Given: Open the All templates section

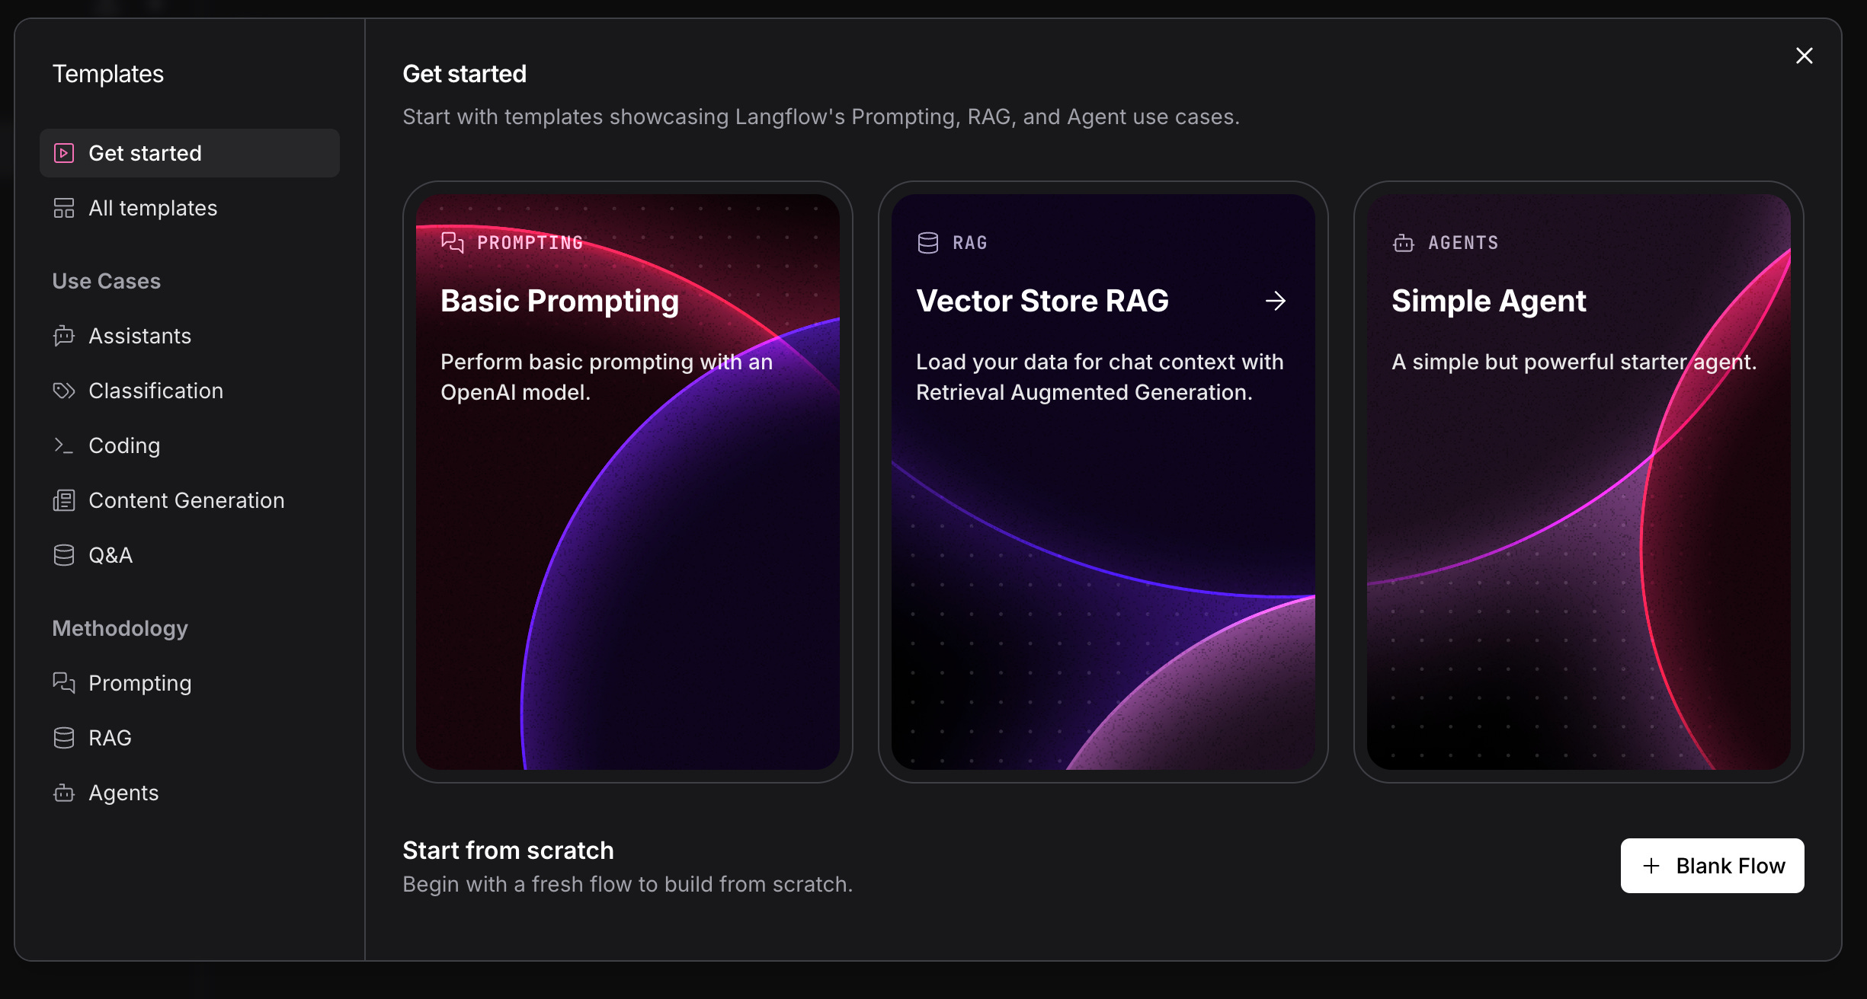Looking at the screenshot, I should (x=152, y=208).
